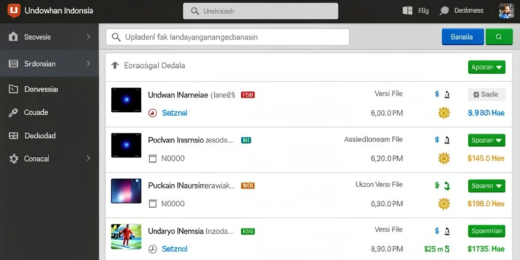
Task: Click the teal badge beside Poclvain Insrnsio
Action: pyautogui.click(x=246, y=140)
